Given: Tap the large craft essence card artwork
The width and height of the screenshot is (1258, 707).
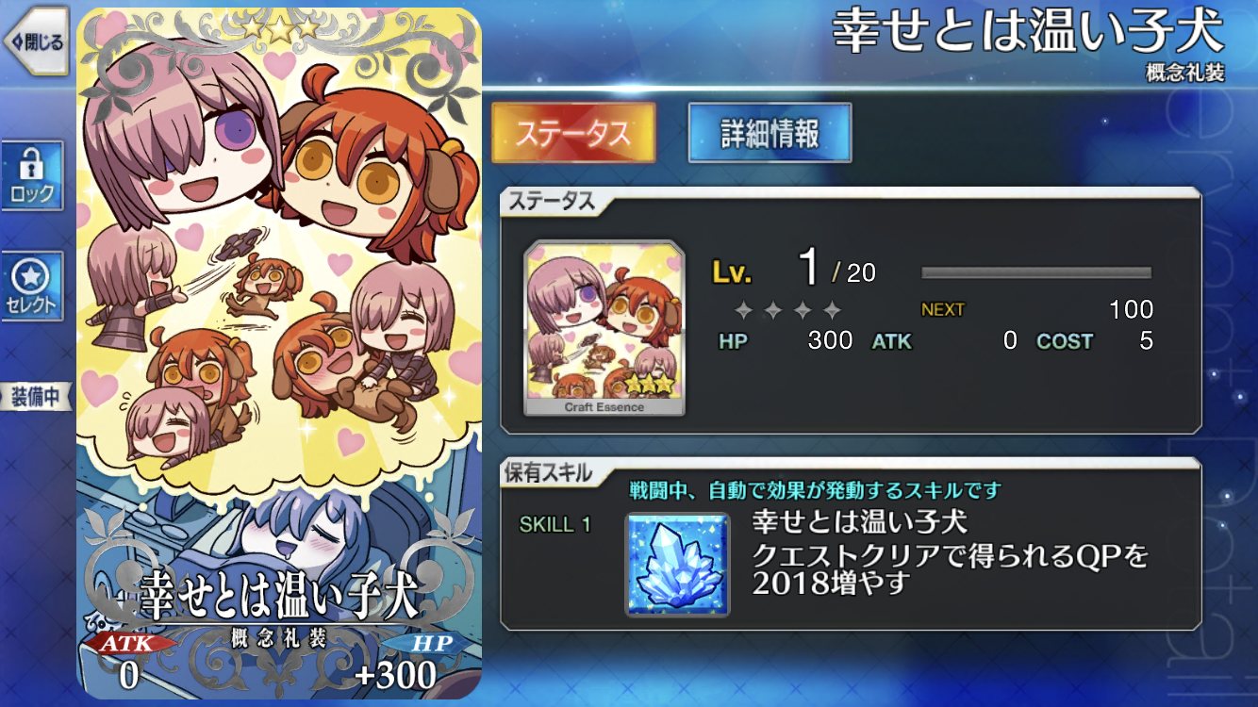Looking at the screenshot, I should pos(279,353).
